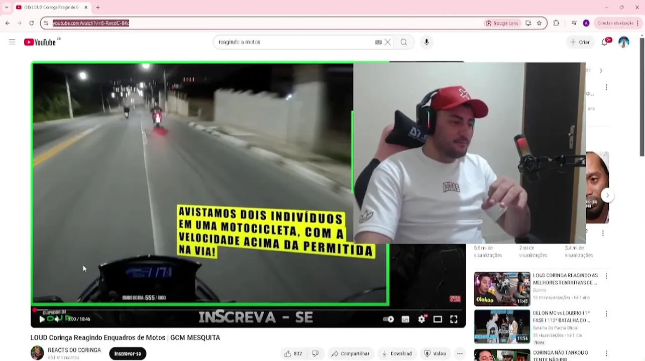Close the LOUD Coringa Reagindo tab
Screen dimensions: 645x361
point(86,8)
